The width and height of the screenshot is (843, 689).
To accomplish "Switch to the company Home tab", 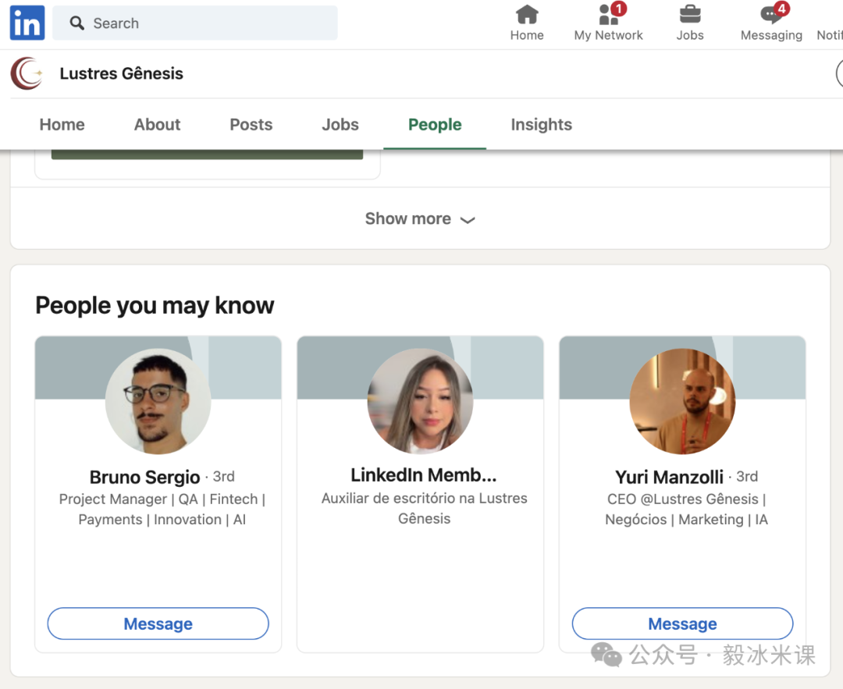I will coord(62,125).
